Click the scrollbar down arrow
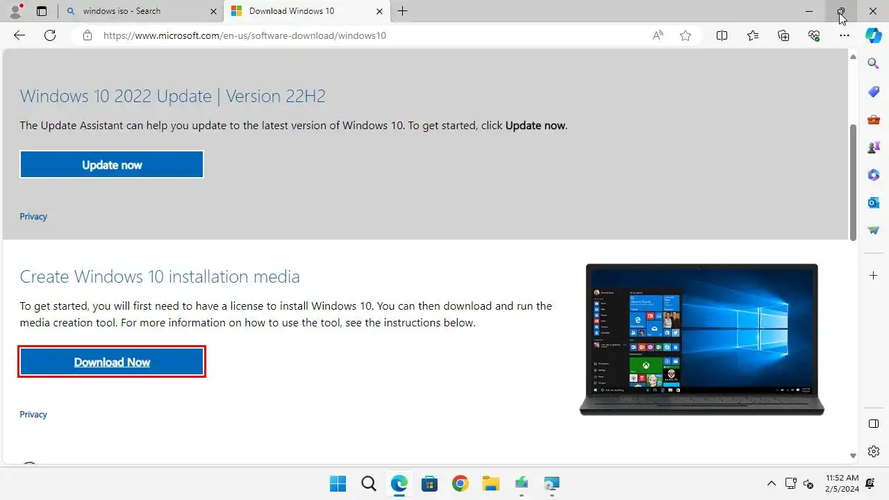889x500 pixels. [854, 456]
